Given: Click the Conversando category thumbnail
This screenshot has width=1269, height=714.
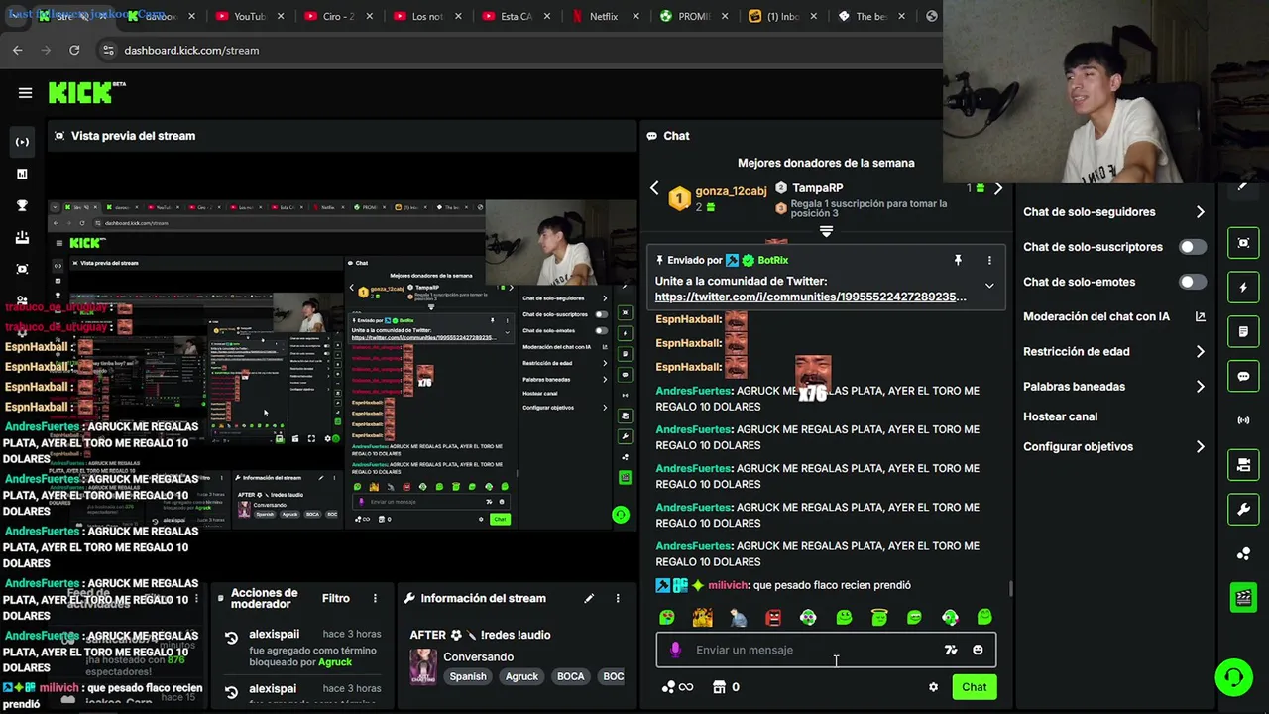Looking at the screenshot, I should (x=423, y=667).
